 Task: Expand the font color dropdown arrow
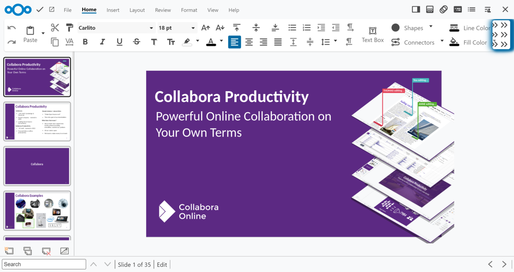coord(221,41)
